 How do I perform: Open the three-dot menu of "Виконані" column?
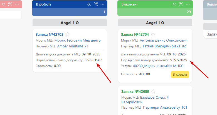[188, 4]
